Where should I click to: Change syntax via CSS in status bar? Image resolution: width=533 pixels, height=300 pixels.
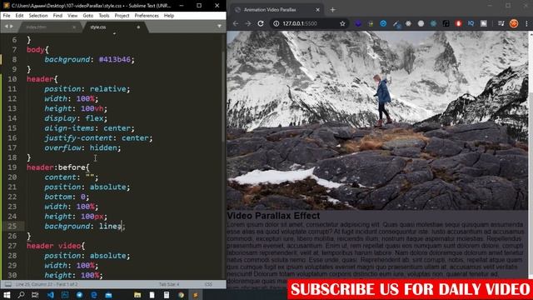[x=208, y=284]
